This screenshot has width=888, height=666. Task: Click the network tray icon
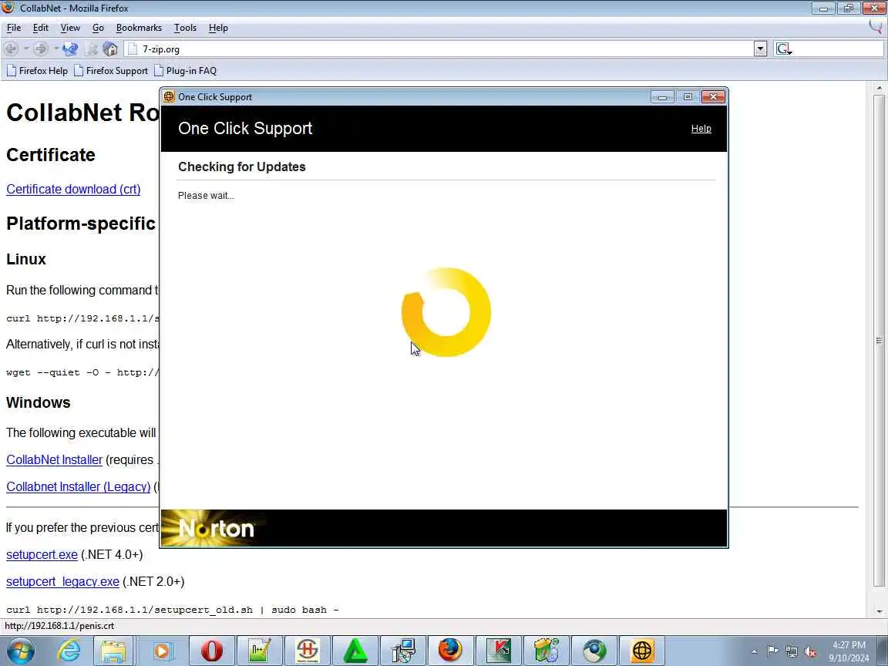pyautogui.click(x=791, y=651)
